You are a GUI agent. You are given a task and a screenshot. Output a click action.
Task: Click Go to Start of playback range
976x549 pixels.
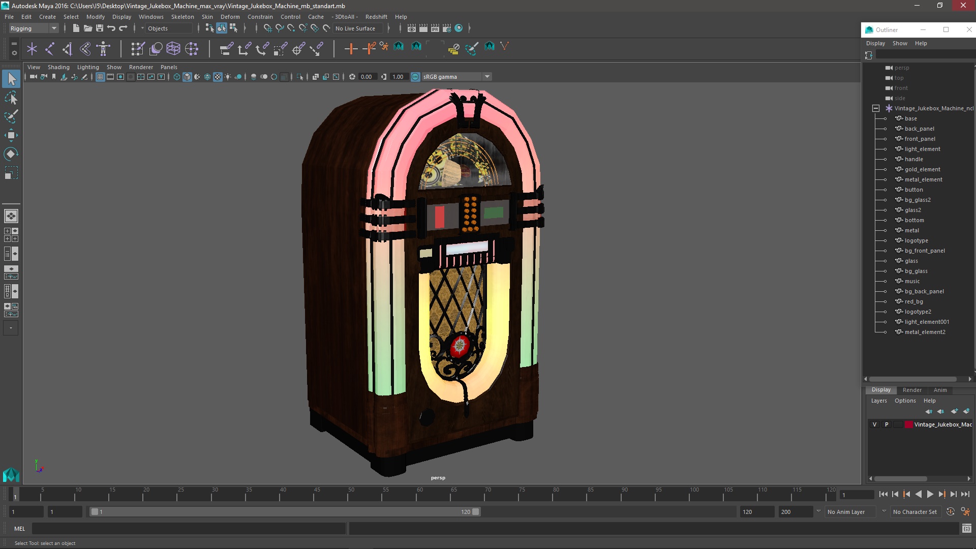pyautogui.click(x=883, y=494)
